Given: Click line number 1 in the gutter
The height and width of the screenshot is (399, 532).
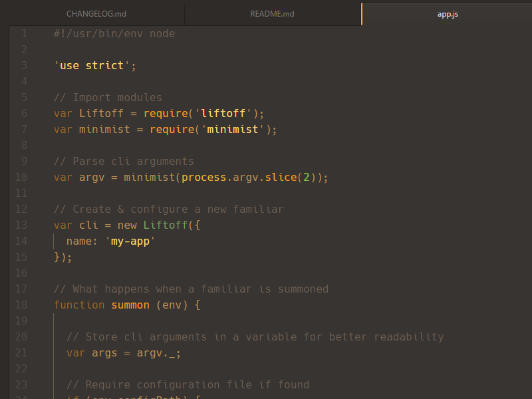Looking at the screenshot, I should pos(24,33).
